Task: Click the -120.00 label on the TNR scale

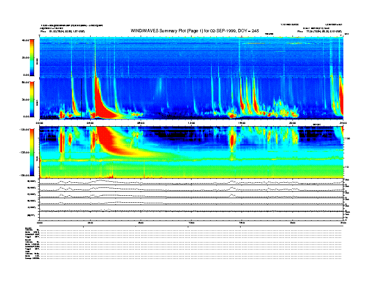Action: coord(24,129)
